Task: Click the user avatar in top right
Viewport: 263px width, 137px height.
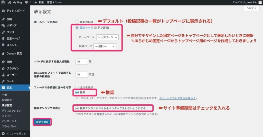Action: click(260, 2)
